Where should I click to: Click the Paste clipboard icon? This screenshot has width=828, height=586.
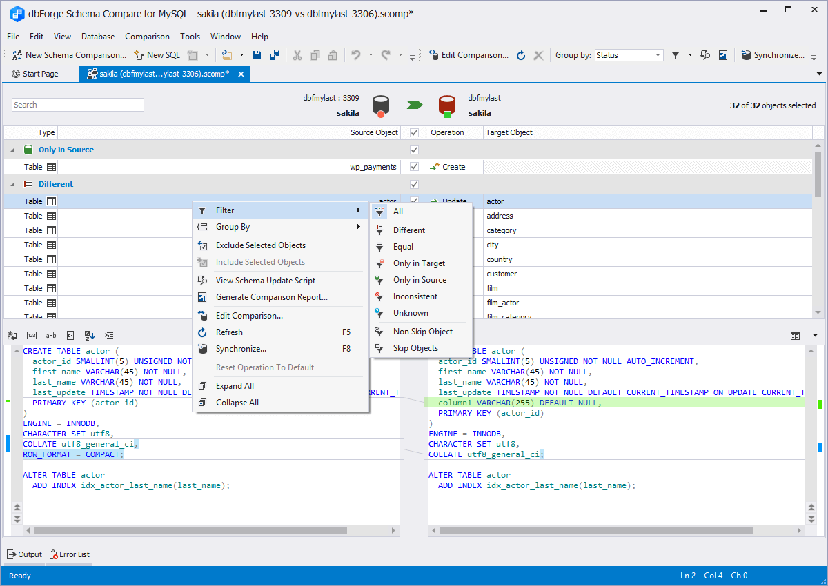[x=333, y=55]
